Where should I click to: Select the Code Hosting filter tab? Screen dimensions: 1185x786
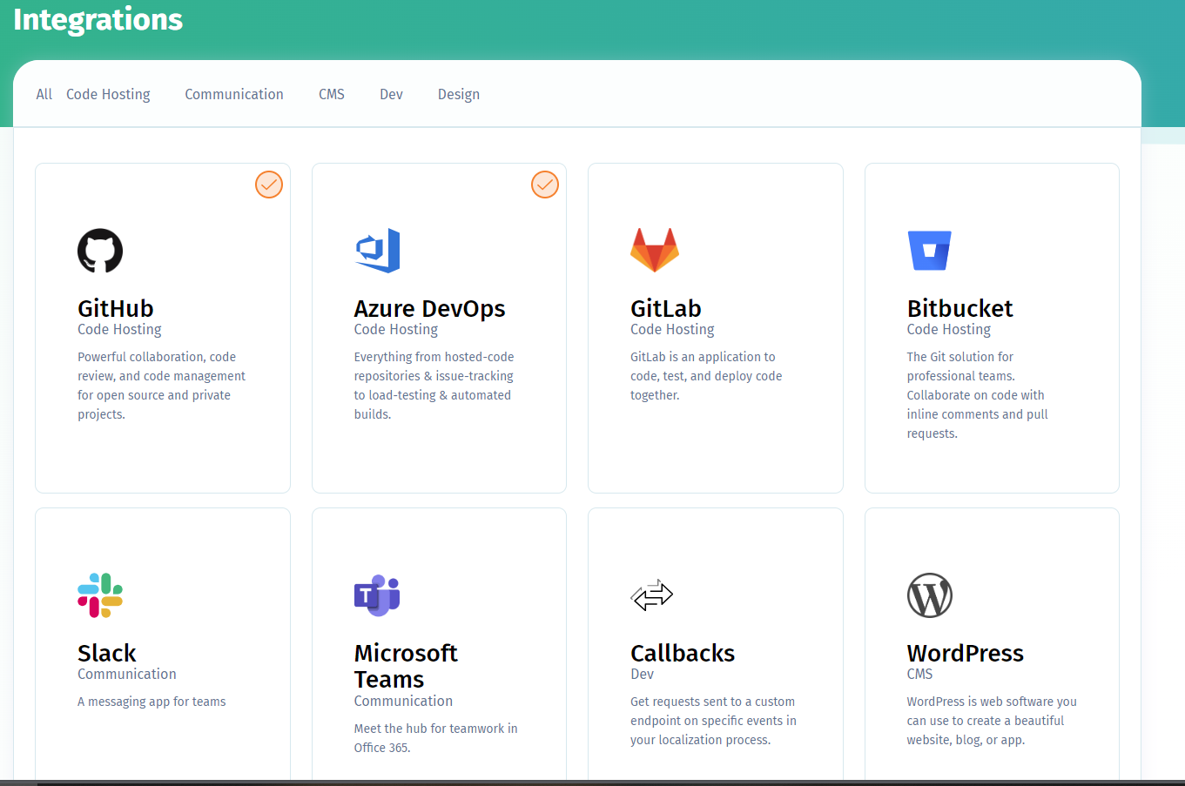pos(108,94)
